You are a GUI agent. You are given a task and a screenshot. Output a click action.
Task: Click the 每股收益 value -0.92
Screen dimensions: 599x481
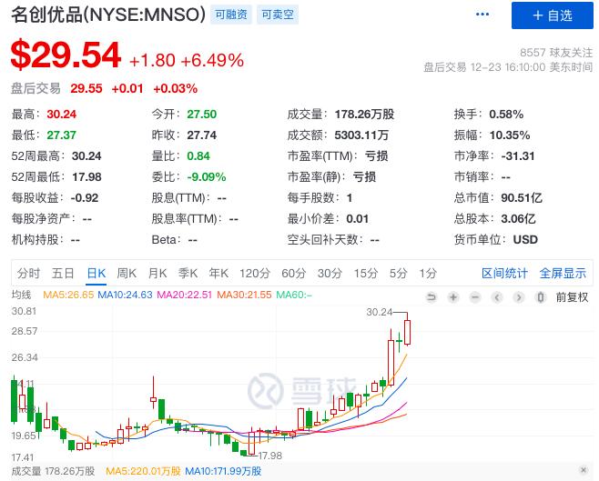point(85,198)
